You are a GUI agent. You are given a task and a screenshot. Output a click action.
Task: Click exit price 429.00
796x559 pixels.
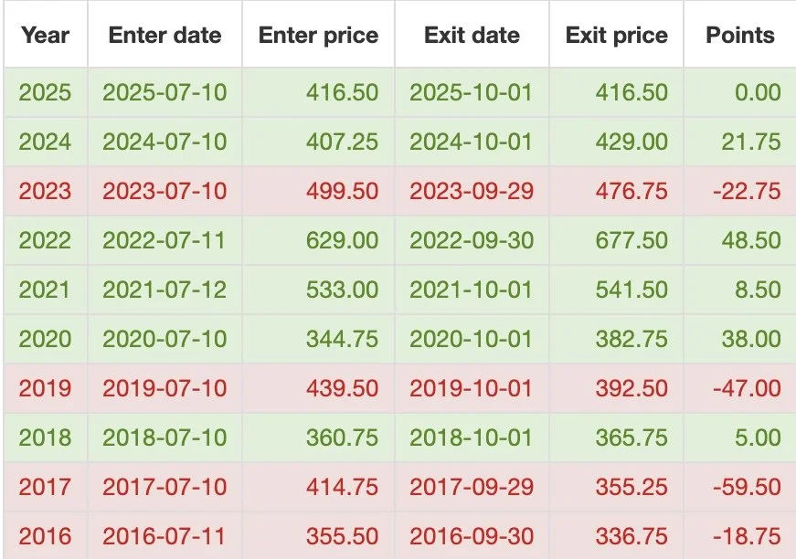[x=631, y=142]
